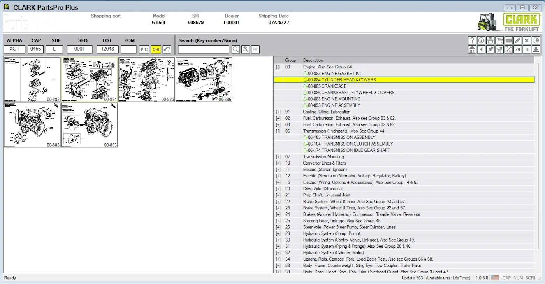Open 00-885 CRANKCASE entry

pyautogui.click(x=325, y=86)
